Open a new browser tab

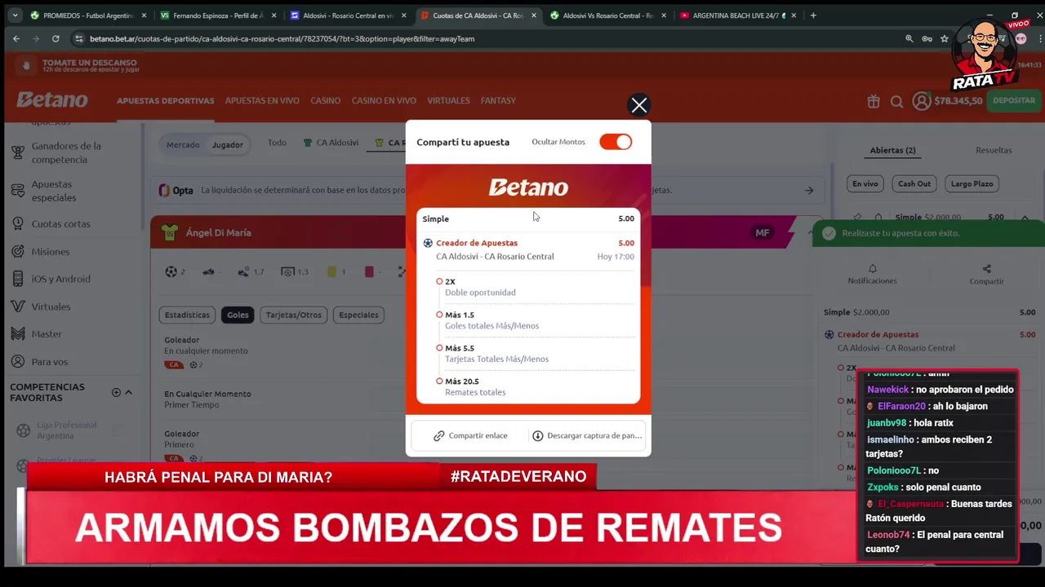tap(814, 15)
